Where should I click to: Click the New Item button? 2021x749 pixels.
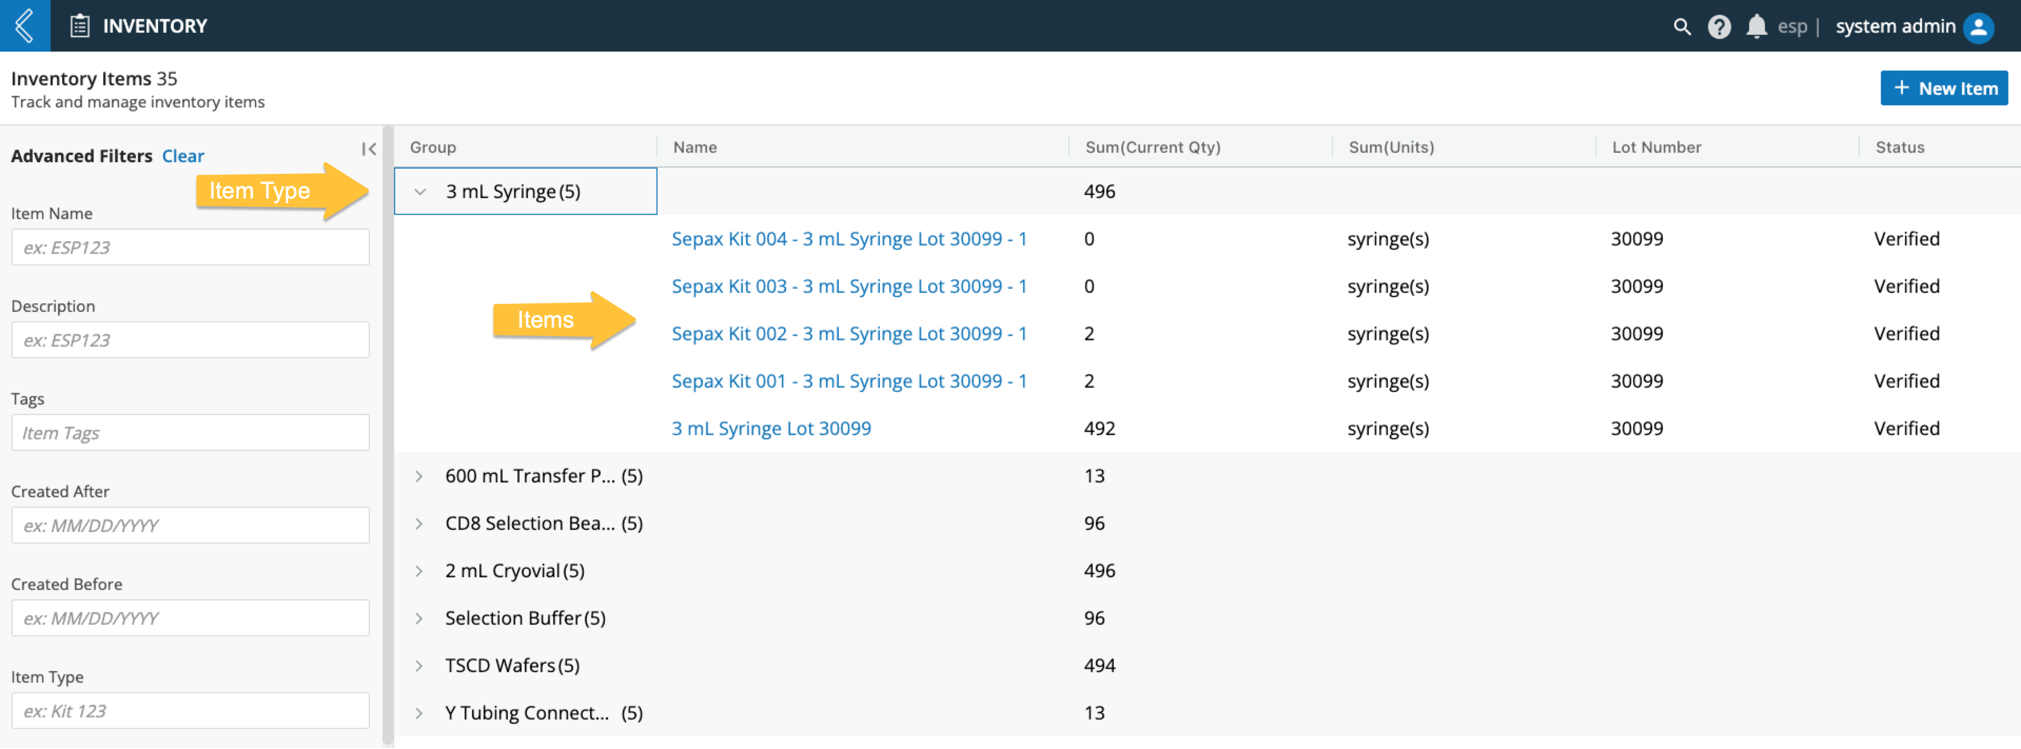tap(1944, 88)
